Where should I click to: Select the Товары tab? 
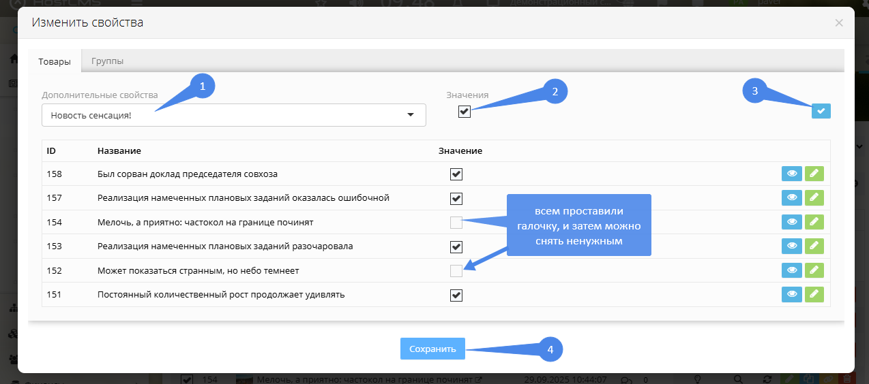pos(55,61)
